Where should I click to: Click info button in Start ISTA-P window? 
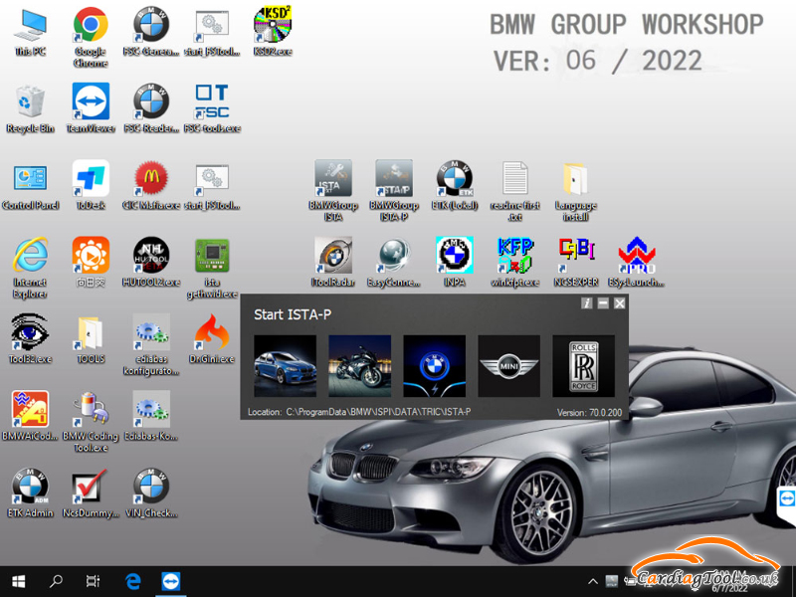(586, 303)
